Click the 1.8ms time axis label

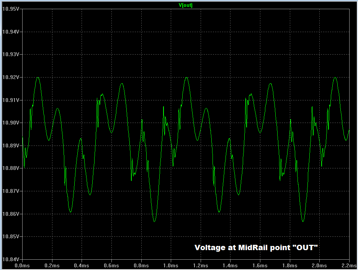point(290,265)
